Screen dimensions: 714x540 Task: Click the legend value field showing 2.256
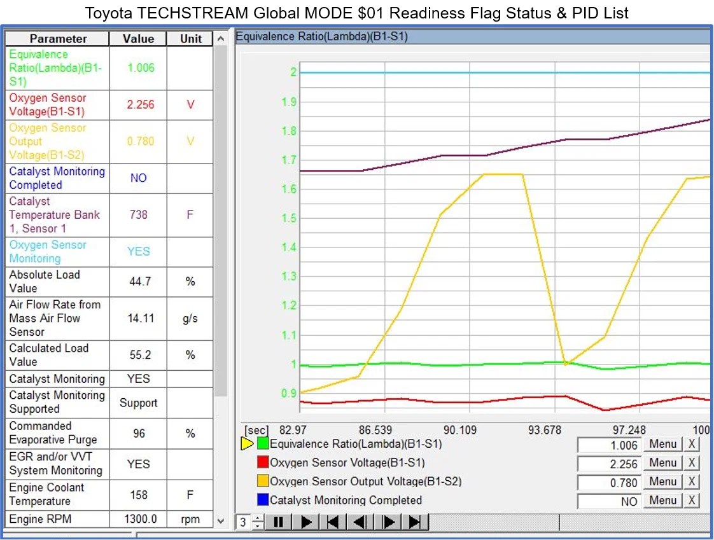(609, 464)
